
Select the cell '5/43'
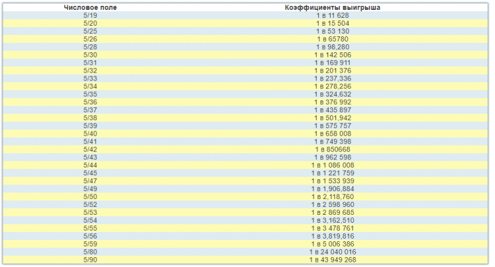pos(90,158)
